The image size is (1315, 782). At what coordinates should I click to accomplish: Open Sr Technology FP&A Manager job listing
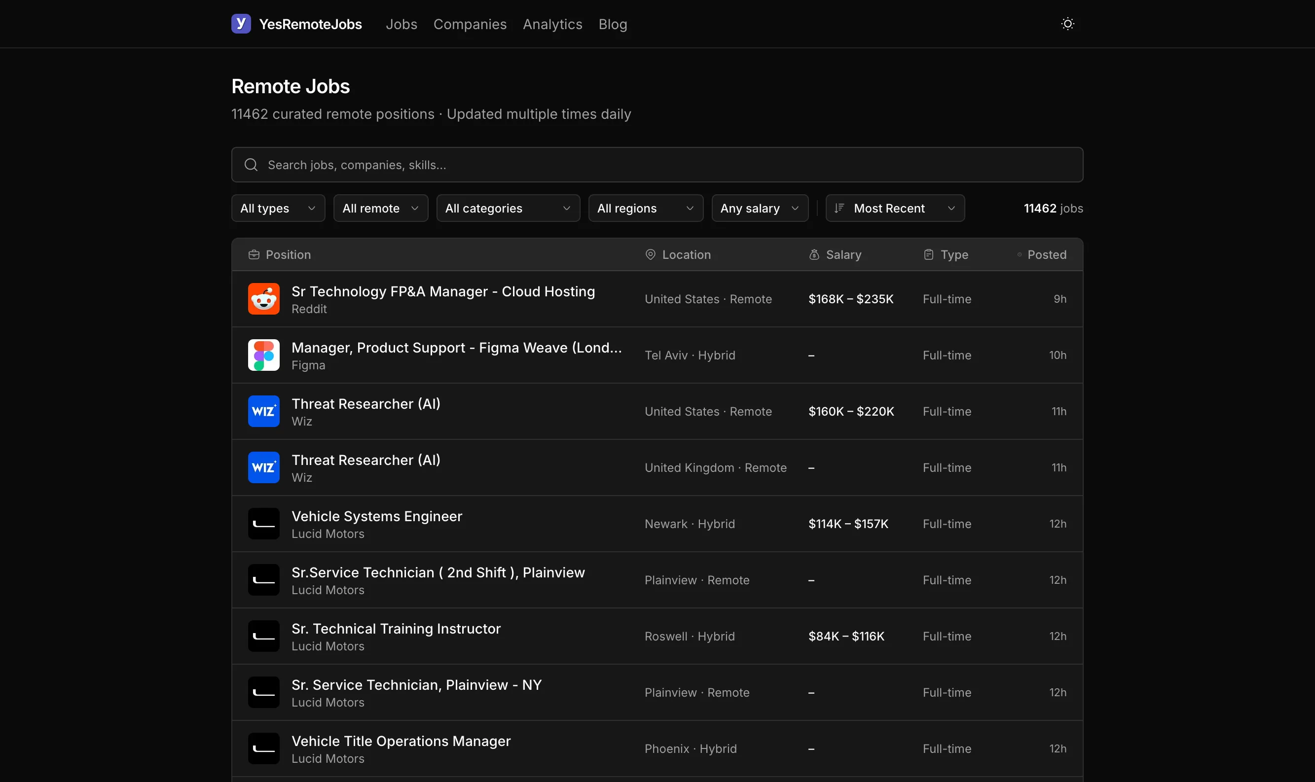[x=443, y=291]
